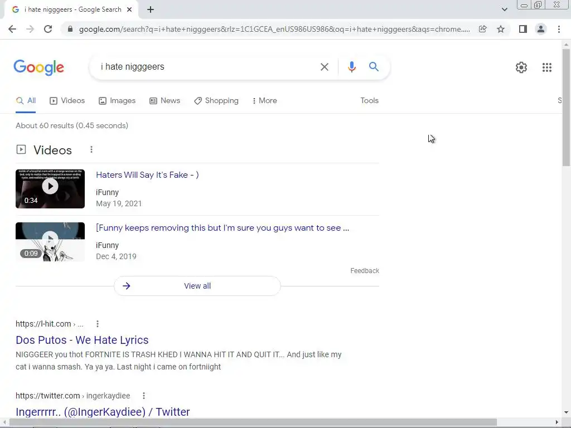Image resolution: width=571 pixels, height=428 pixels.
Task: Click the horizontal scrollbar right arrow
Action: point(557,422)
